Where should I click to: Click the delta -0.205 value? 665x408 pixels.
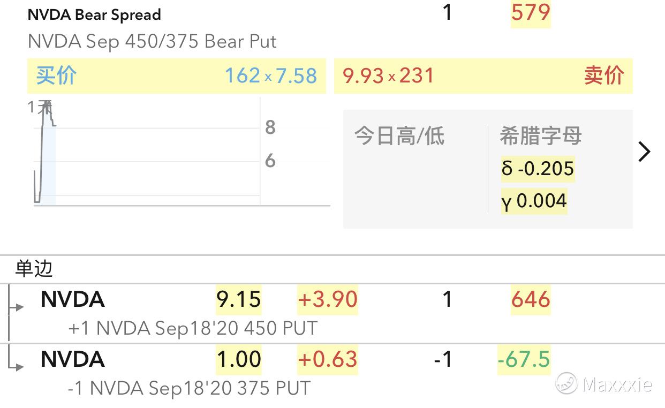[538, 169]
